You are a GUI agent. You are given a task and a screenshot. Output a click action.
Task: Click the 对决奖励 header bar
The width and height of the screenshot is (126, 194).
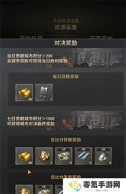click(x=63, y=43)
